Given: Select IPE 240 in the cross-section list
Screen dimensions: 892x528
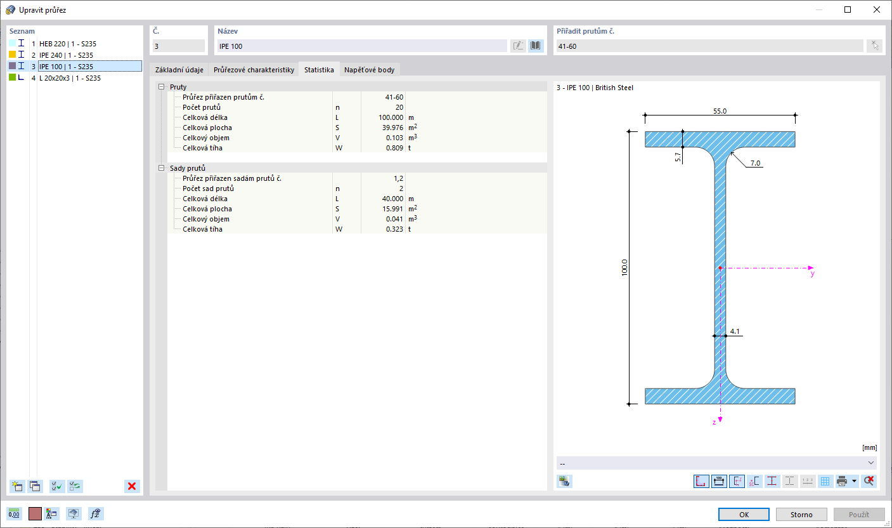Looking at the screenshot, I should 67,55.
